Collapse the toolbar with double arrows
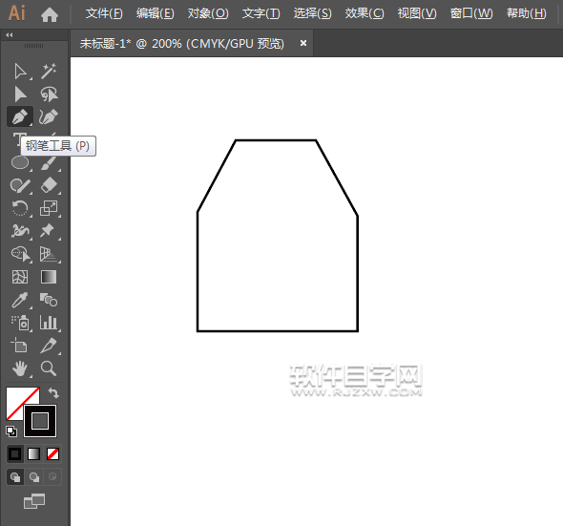 point(10,35)
